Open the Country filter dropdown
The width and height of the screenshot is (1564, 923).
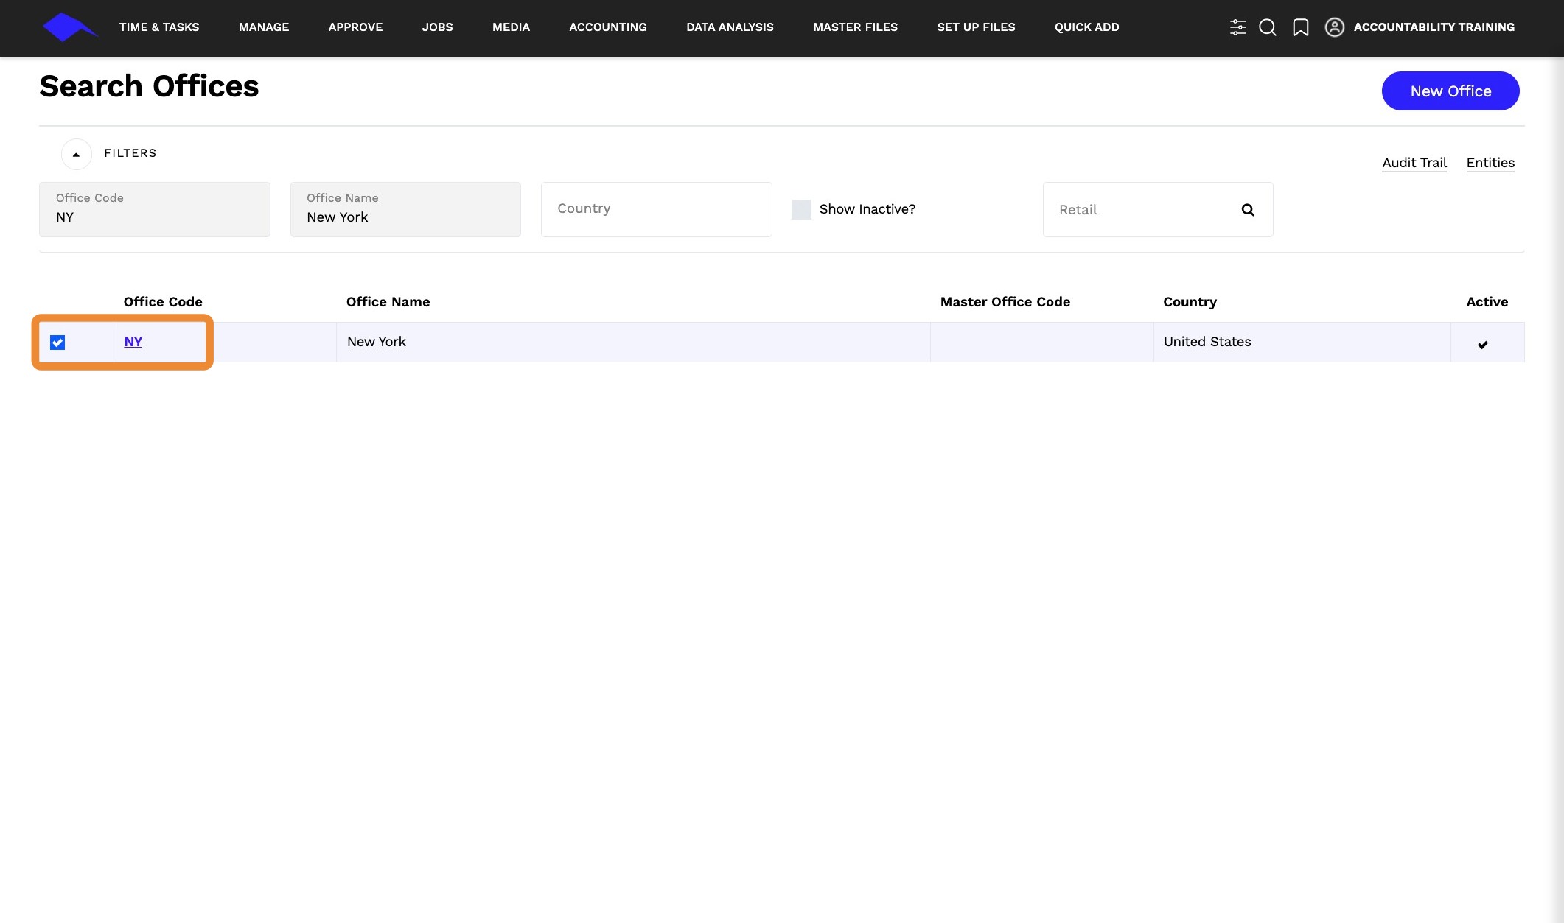point(656,209)
